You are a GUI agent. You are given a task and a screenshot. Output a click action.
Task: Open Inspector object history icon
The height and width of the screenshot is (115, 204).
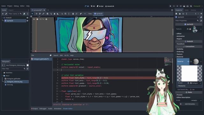click(x=201, y=14)
